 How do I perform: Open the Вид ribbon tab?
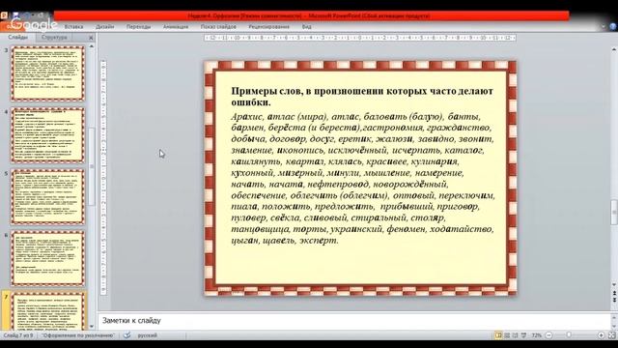307,27
